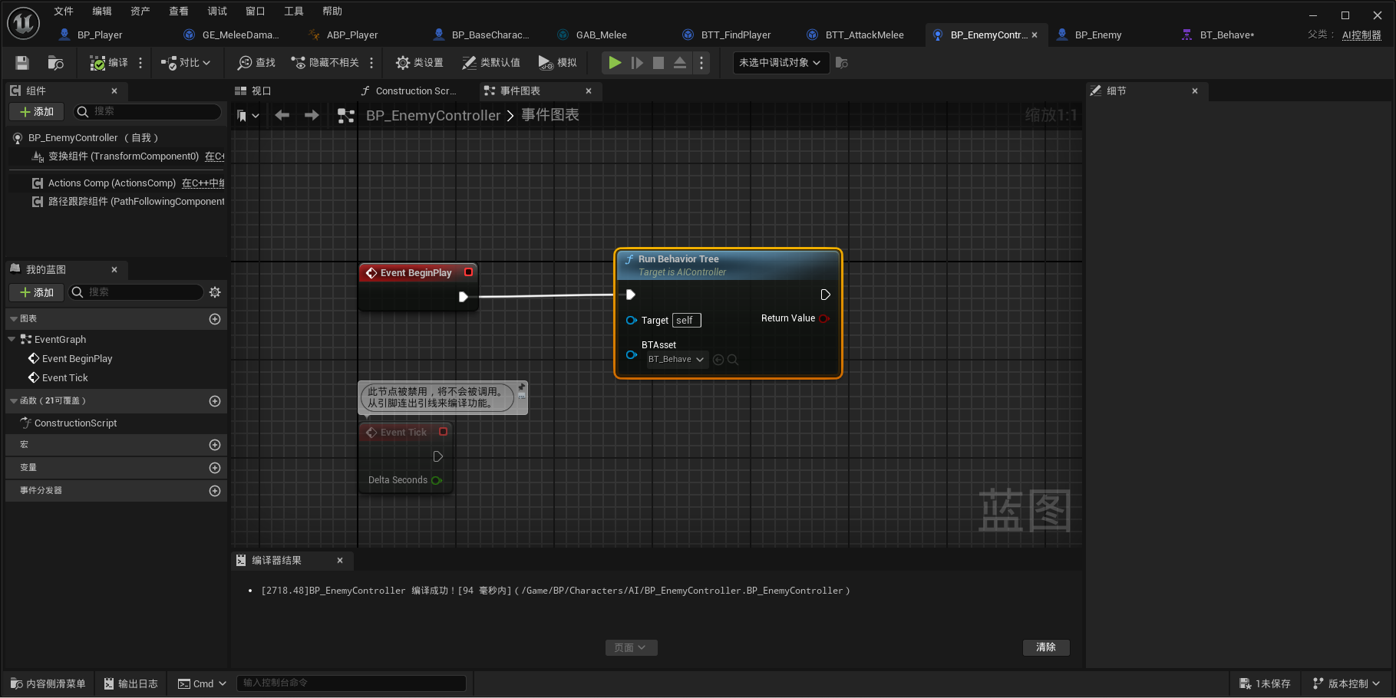Image resolution: width=1396 pixels, height=698 pixels.
Task: Click Run Behavior Tree output exec pin
Action: 825,295
